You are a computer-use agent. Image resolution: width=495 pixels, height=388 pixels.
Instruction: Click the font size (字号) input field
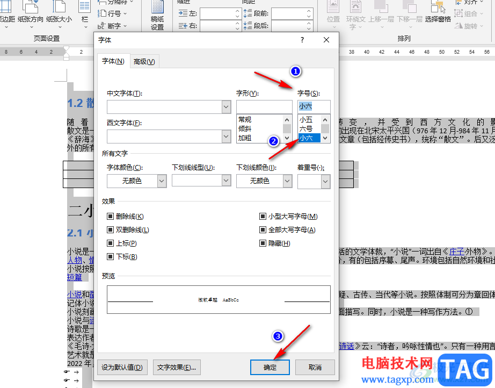coord(314,106)
